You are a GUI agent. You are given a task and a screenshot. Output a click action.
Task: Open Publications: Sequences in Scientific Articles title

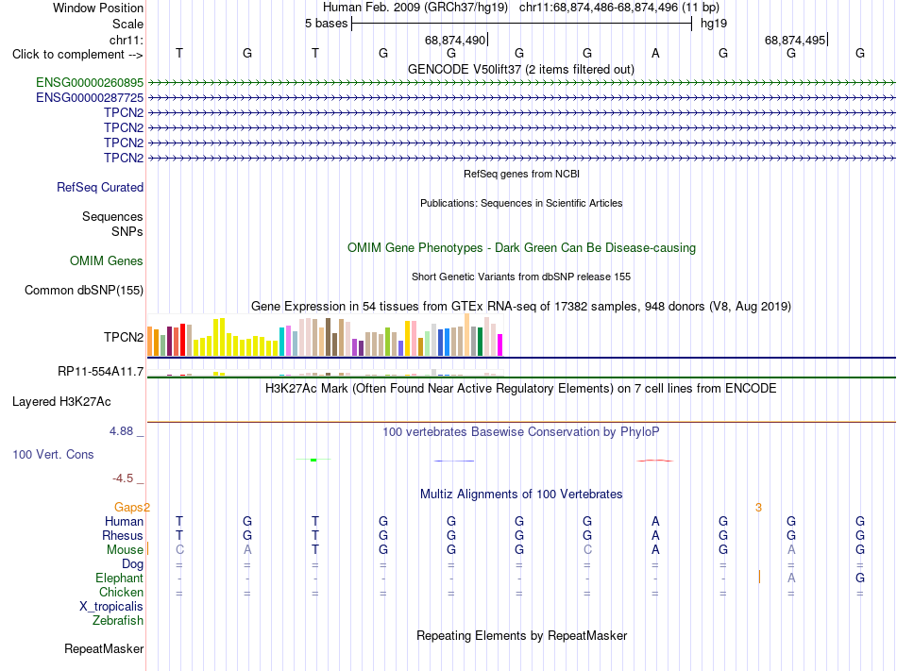[521, 203]
